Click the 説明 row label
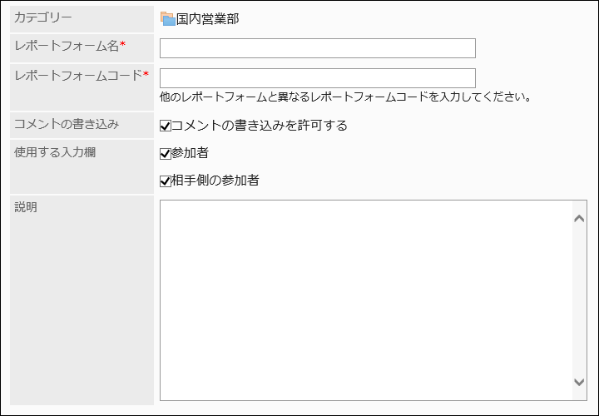This screenshot has height=416, width=599. click(x=26, y=207)
